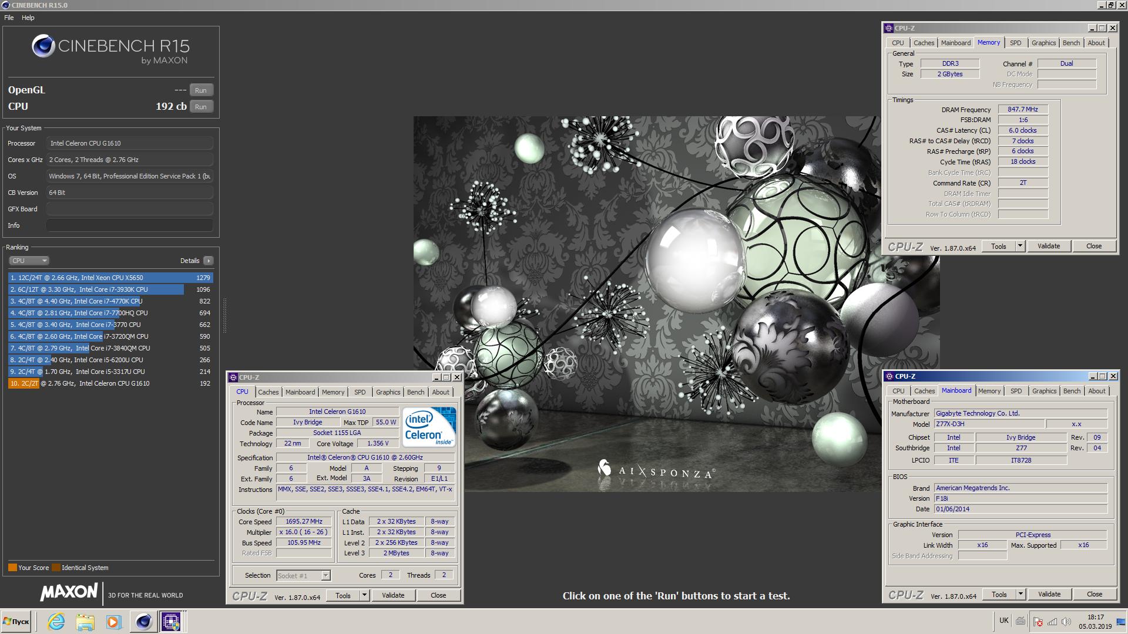Open the File menu

9,18
